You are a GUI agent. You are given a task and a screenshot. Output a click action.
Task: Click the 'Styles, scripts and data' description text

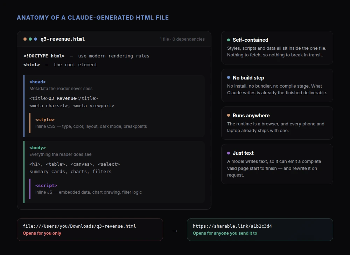tap(277, 51)
